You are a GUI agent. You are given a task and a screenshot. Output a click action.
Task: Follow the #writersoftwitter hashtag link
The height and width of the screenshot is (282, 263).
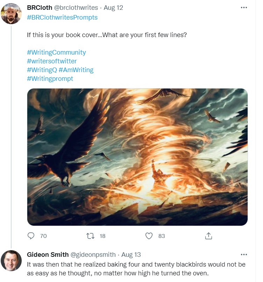[52, 61]
